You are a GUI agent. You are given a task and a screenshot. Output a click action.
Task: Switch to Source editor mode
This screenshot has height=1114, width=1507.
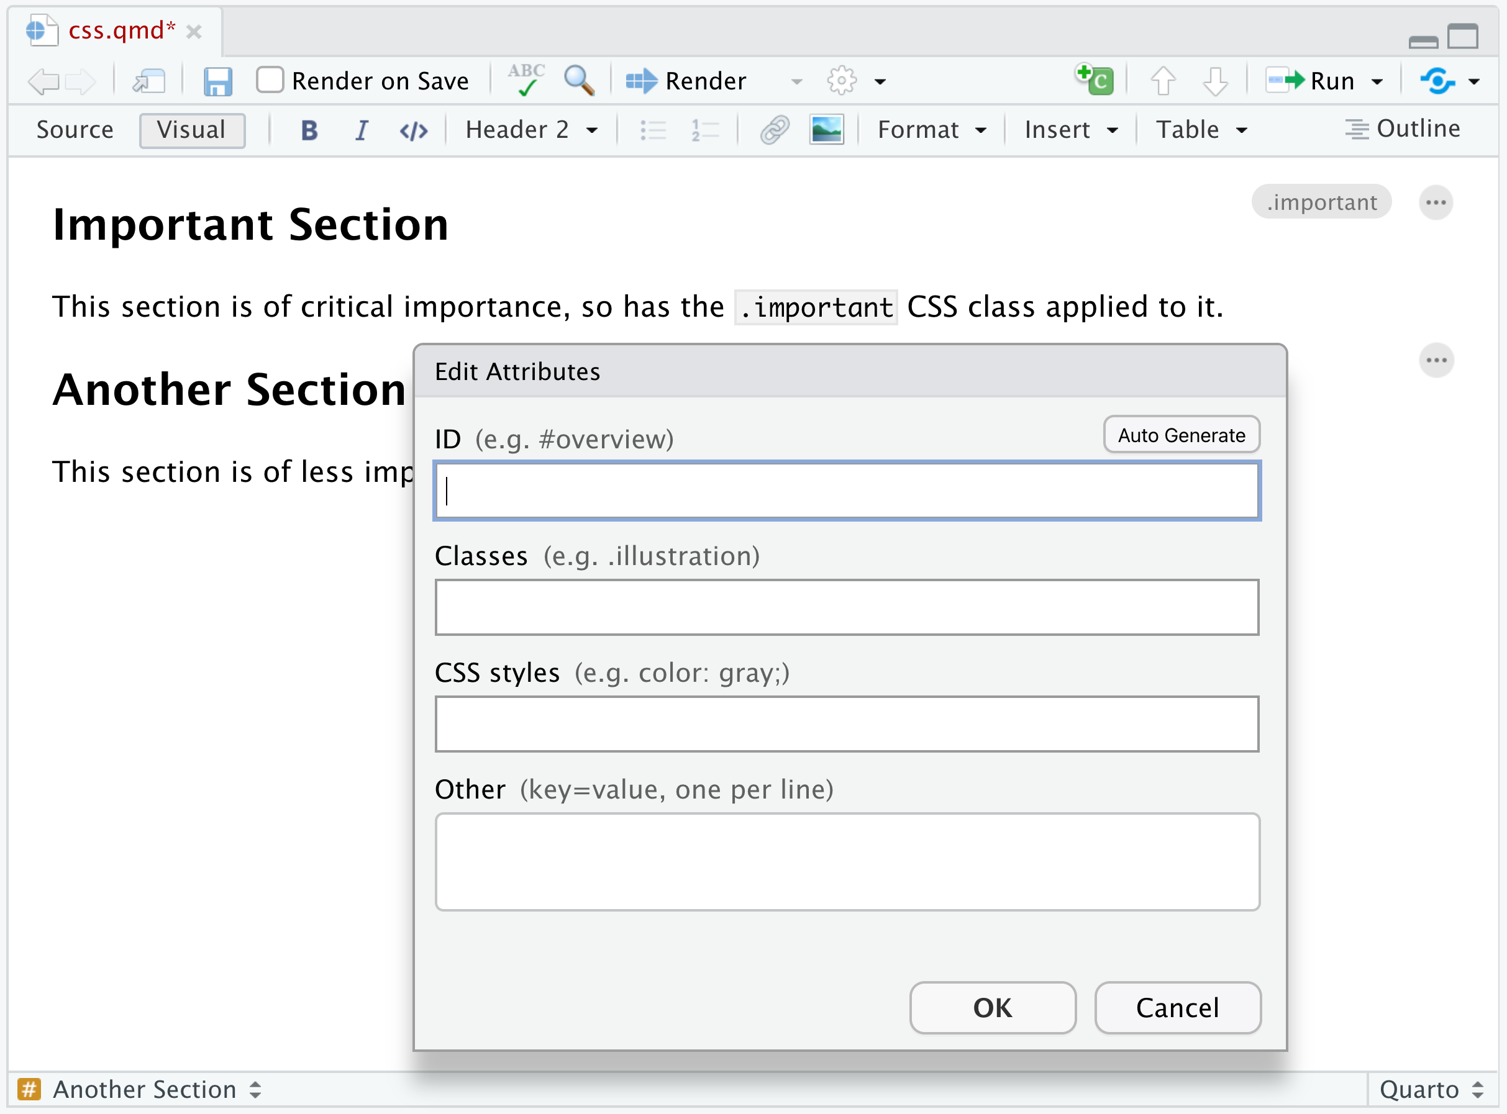[x=75, y=130]
